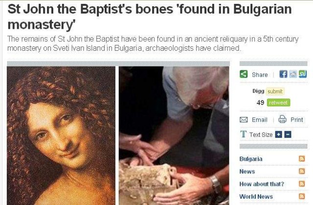Open the reliquary photo

[x=174, y=136]
